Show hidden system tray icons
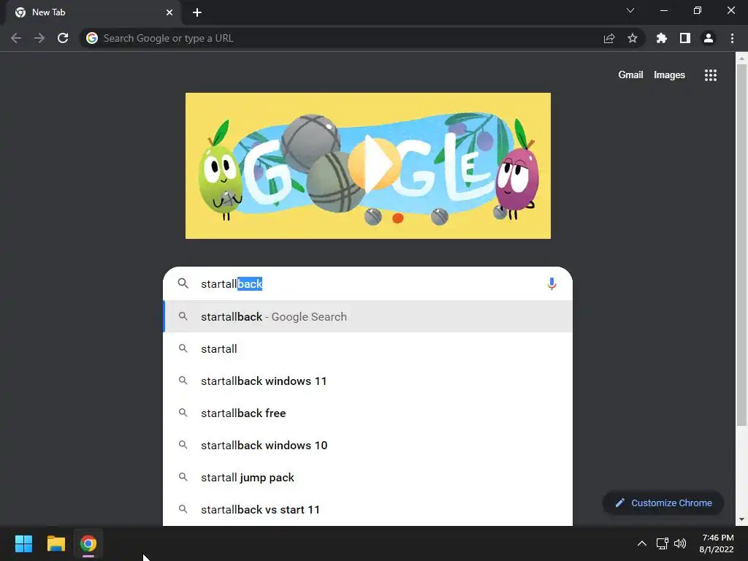The image size is (748, 561). 642,543
